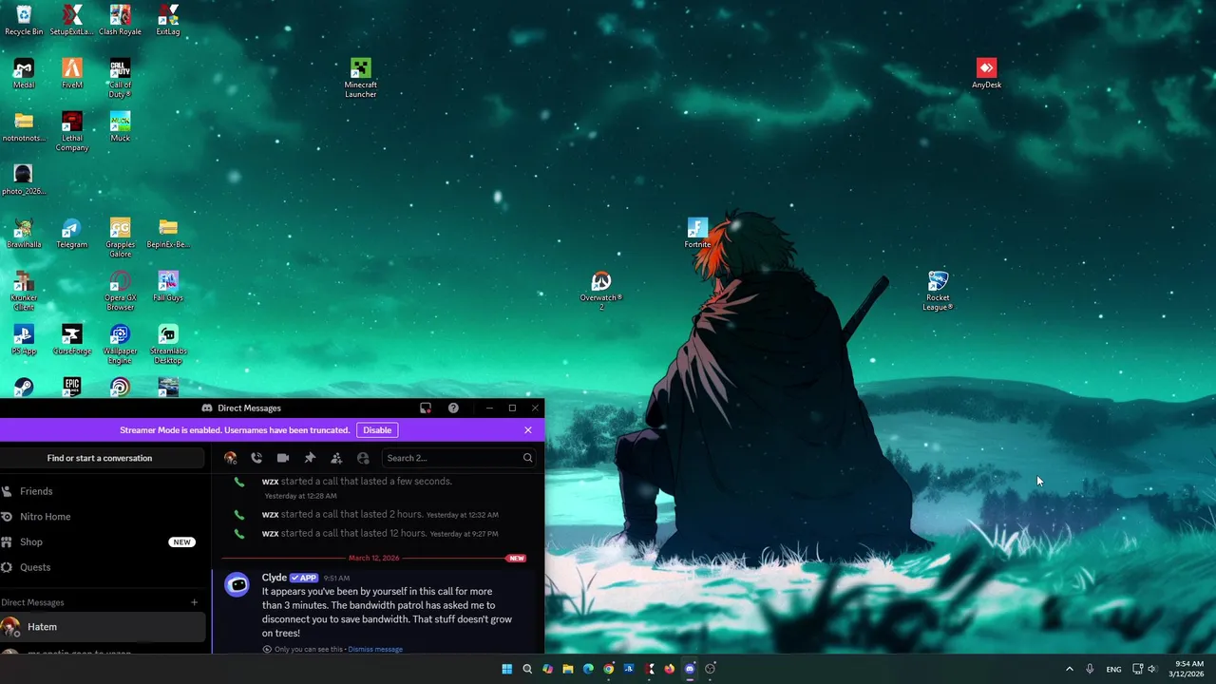1216x684 pixels.
Task: Select the ExitLag desktop shortcut
Action: (168, 20)
